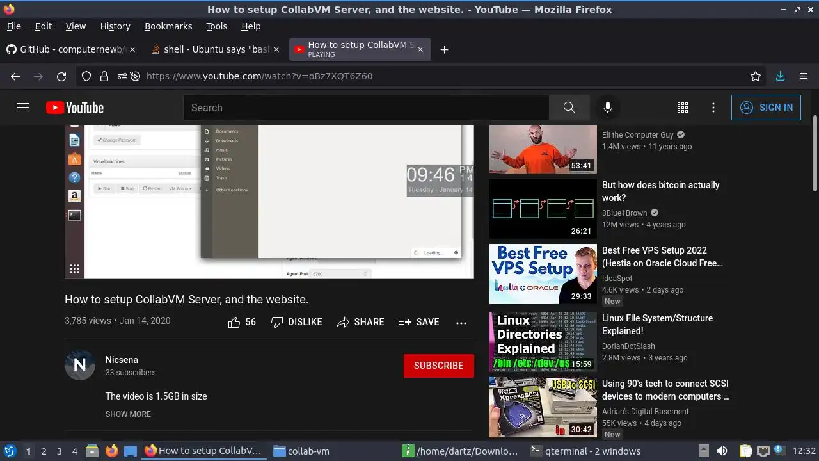Switch to /home/dartz/Downlo... archive taskbar entry
This screenshot has width=819, height=461.
[461, 451]
